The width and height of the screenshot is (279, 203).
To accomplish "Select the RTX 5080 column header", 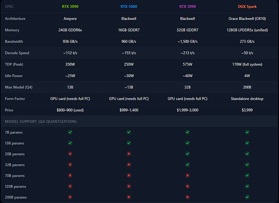I will point(129,6).
